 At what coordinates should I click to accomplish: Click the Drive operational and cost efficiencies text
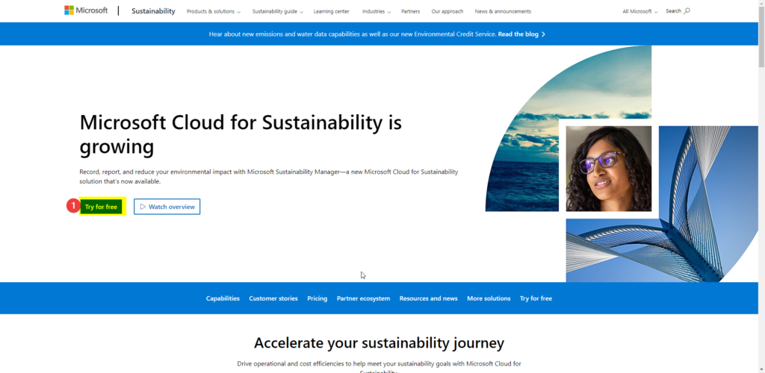pyautogui.click(x=379, y=368)
